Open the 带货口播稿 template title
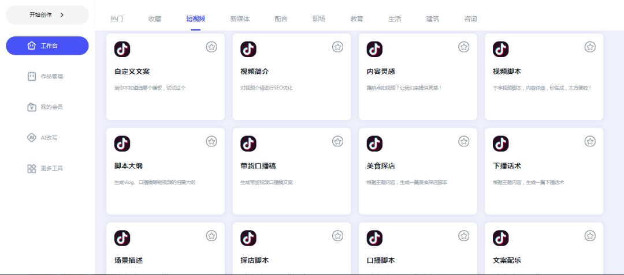This screenshot has width=624, height=275. click(258, 166)
